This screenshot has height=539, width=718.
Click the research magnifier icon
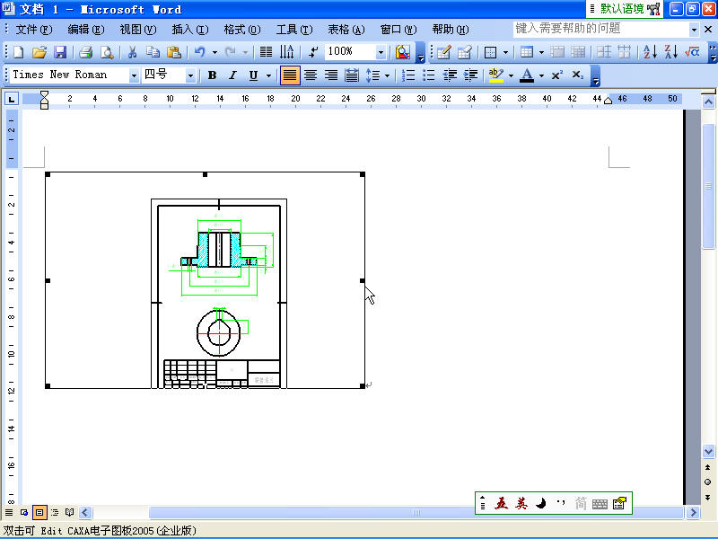tap(402, 52)
